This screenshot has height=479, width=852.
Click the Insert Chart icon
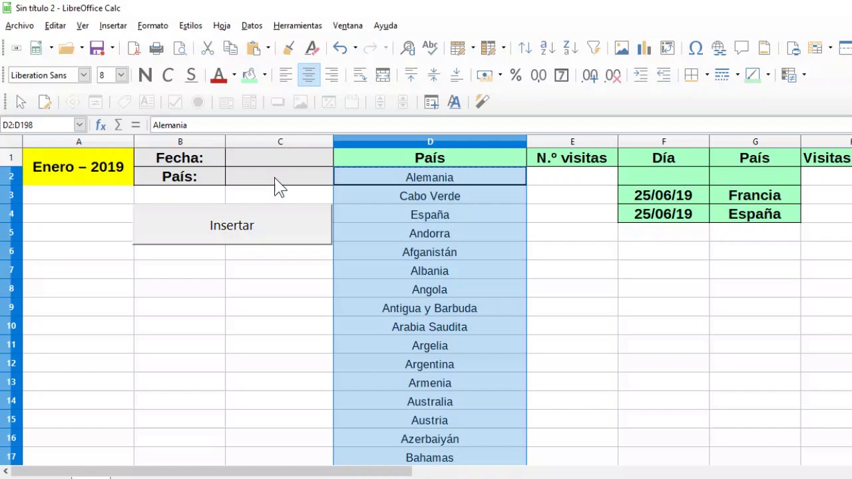pyautogui.click(x=644, y=48)
